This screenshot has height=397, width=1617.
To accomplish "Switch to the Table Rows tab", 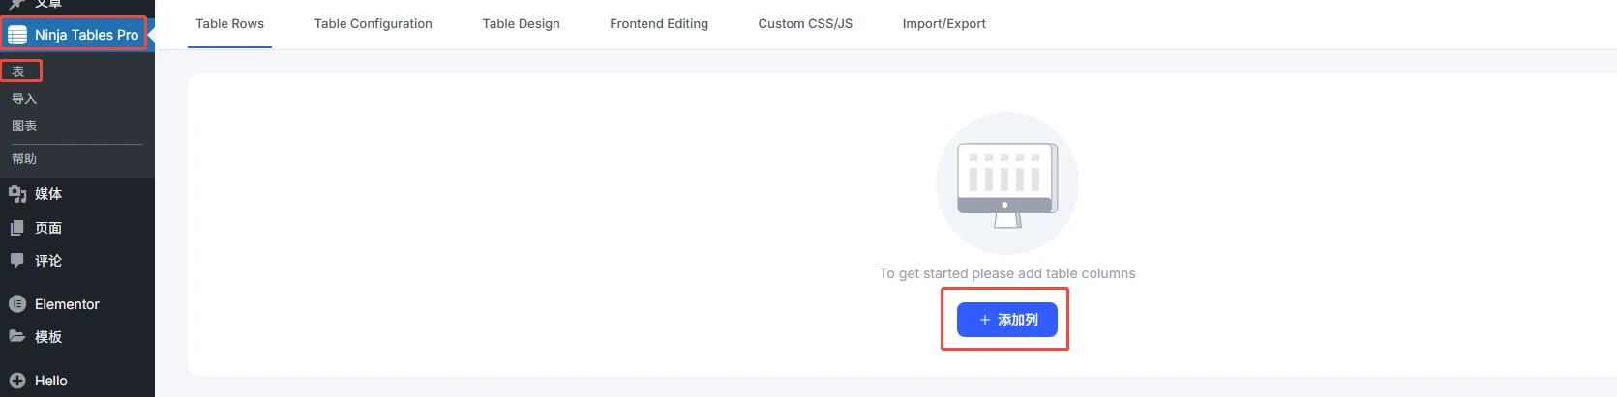I will click(x=229, y=24).
